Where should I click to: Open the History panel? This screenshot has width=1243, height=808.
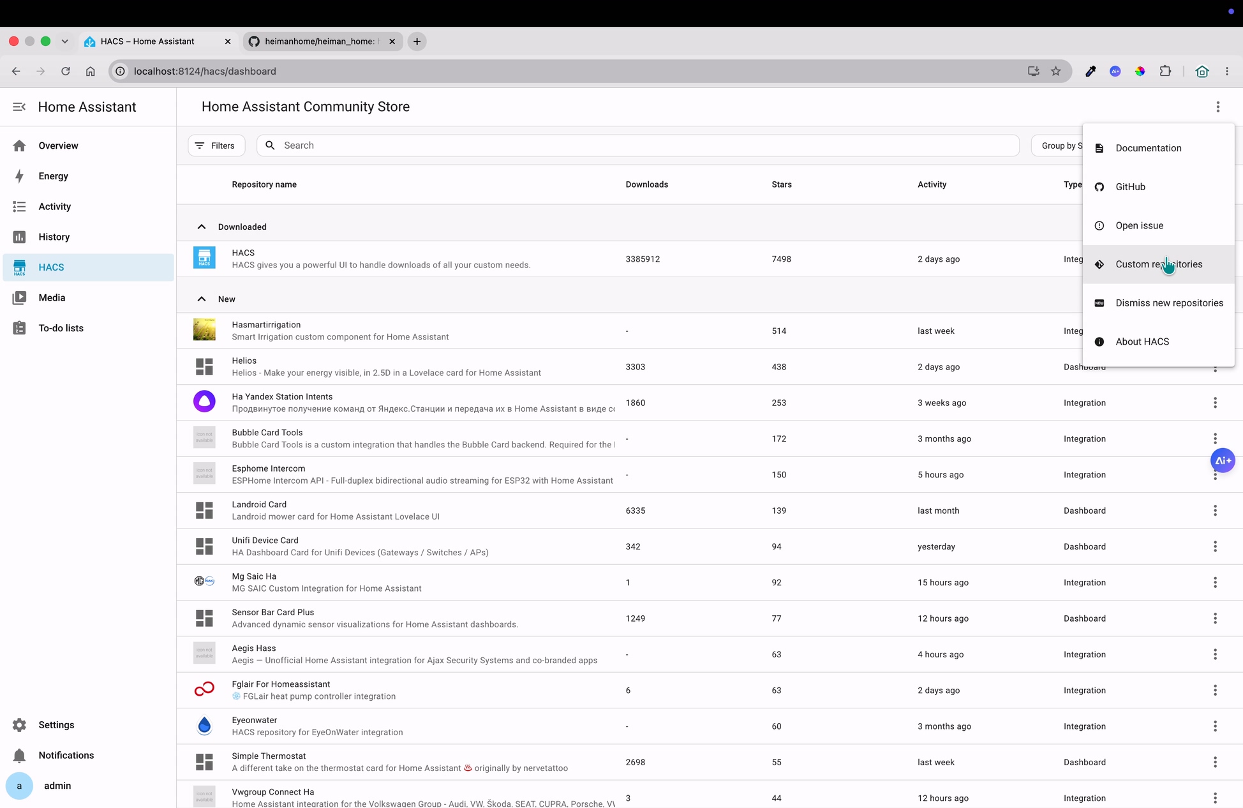[x=89, y=237]
